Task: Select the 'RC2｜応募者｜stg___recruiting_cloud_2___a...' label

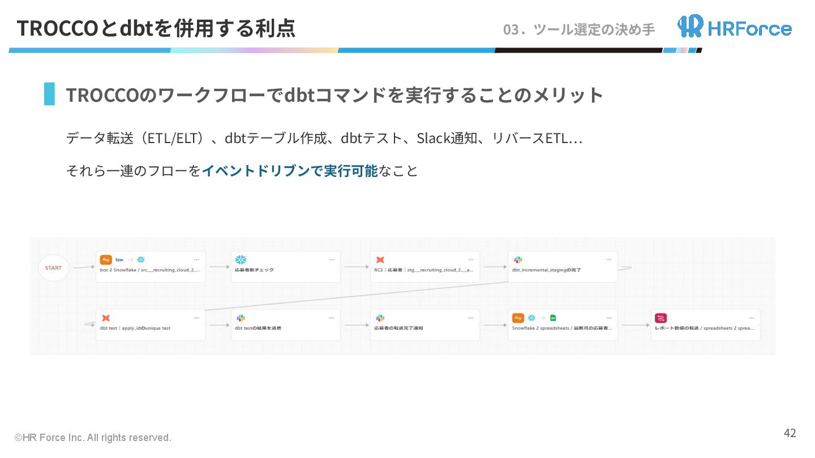Action: tap(424, 270)
